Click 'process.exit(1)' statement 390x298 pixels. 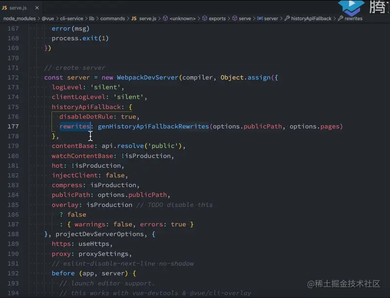(80, 38)
